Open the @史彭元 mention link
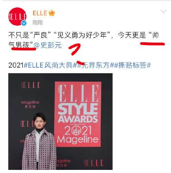Viewport: 171px width, 173px height. coord(47,45)
